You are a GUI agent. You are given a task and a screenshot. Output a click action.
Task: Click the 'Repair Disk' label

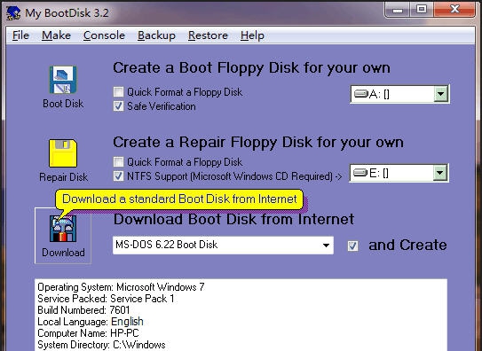[63, 177]
